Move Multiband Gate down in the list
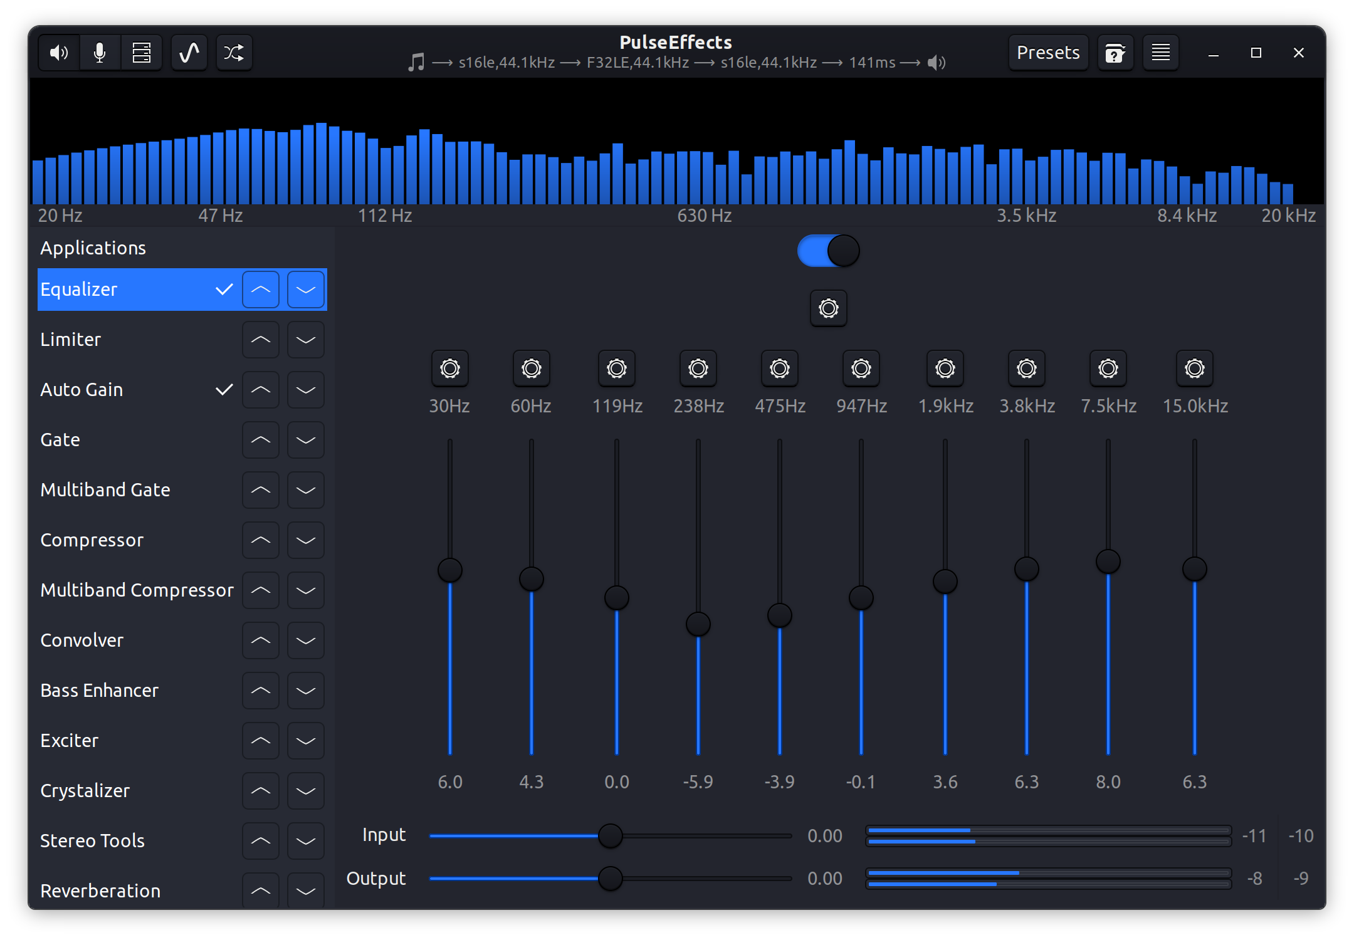1354x940 pixels. [x=306, y=490]
